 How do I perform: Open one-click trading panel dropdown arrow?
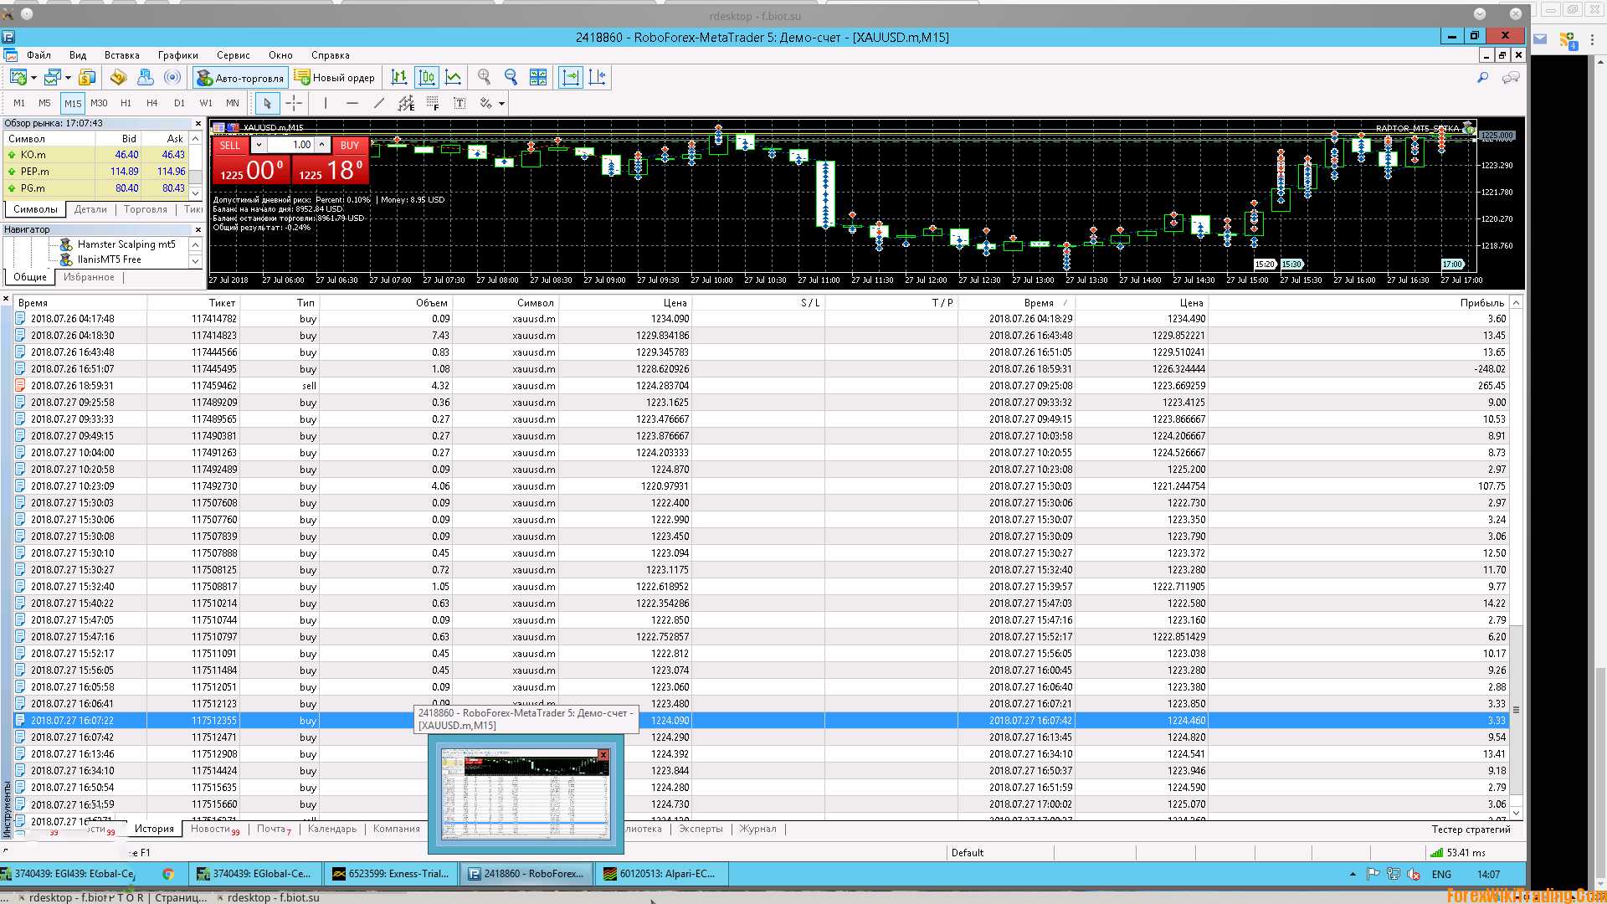point(259,145)
